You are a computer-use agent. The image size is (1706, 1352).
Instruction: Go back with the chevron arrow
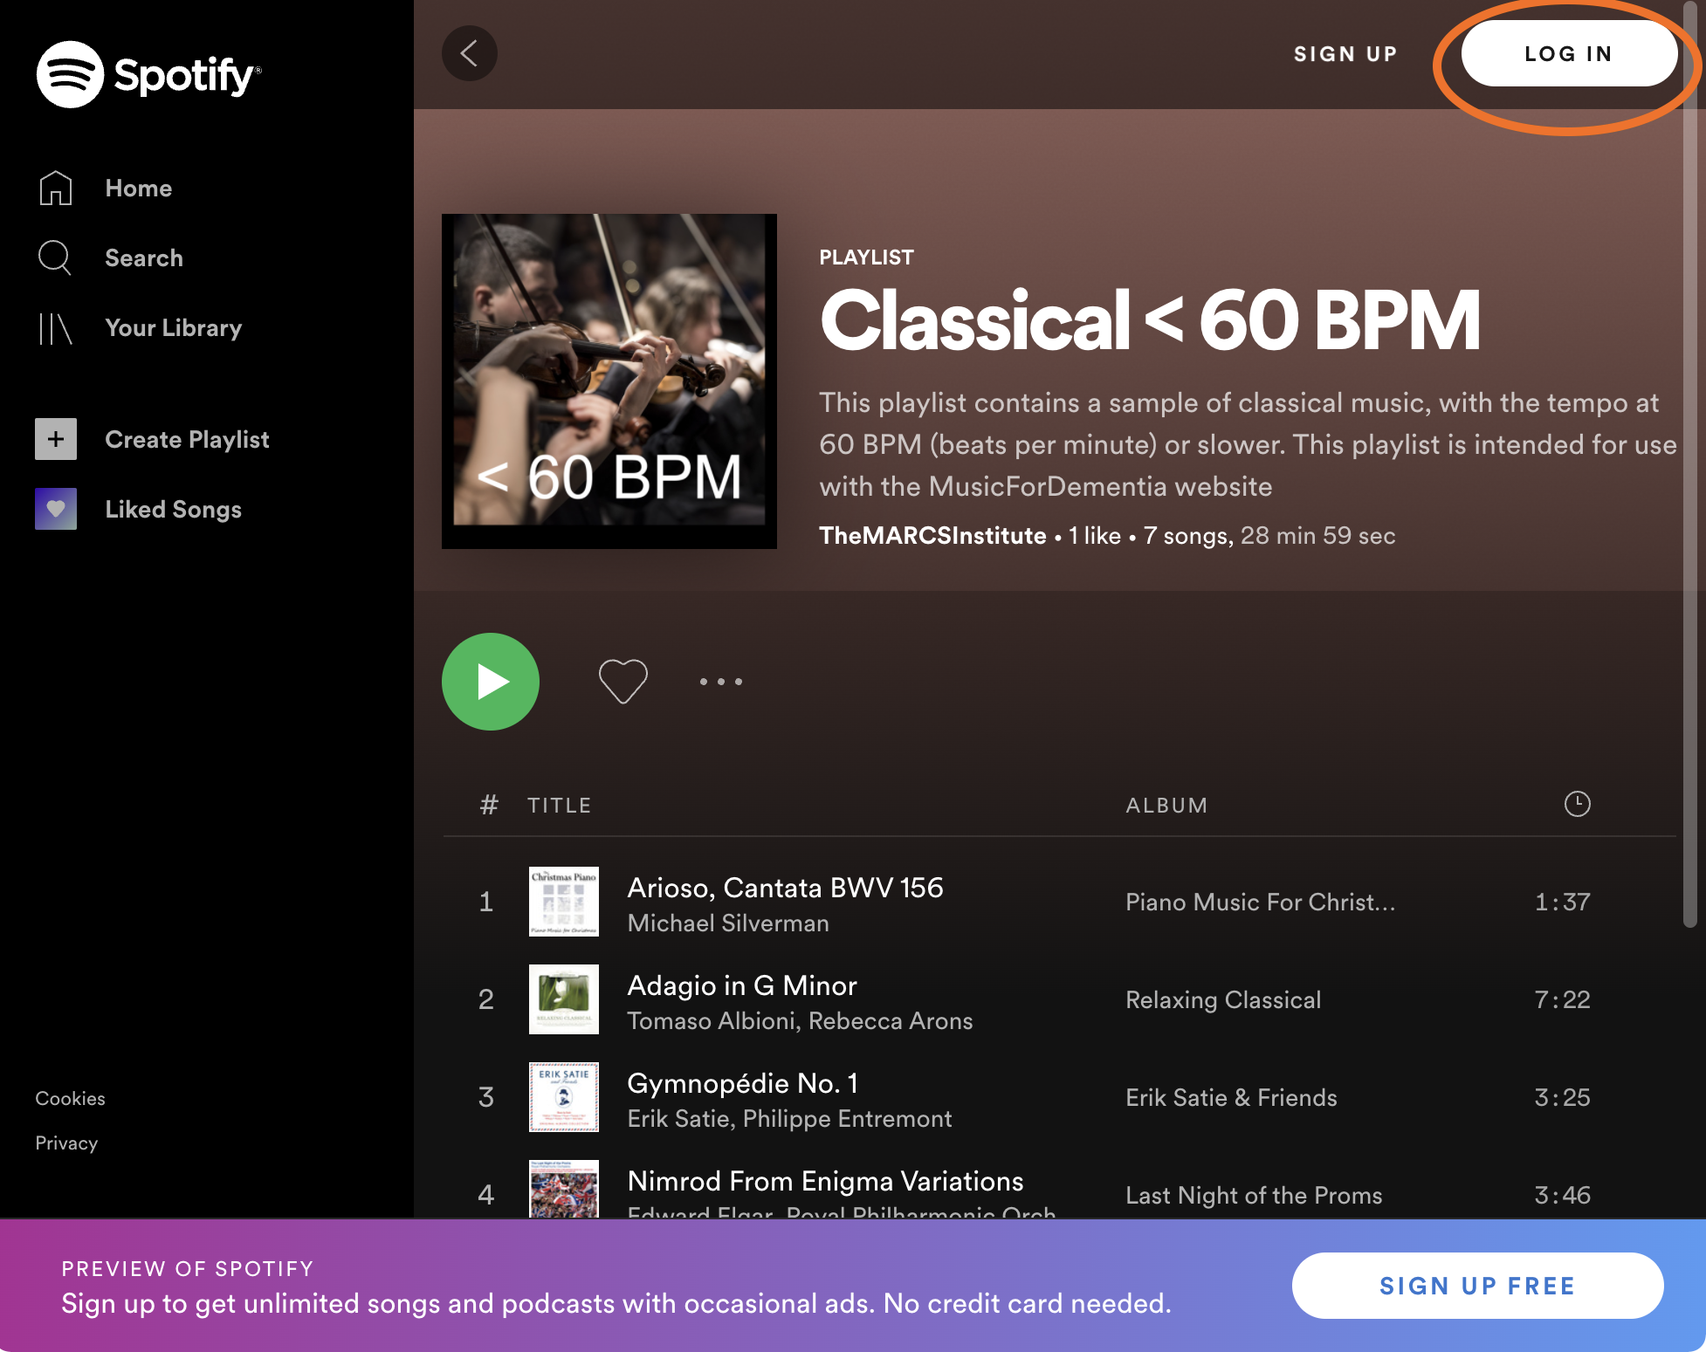470,53
